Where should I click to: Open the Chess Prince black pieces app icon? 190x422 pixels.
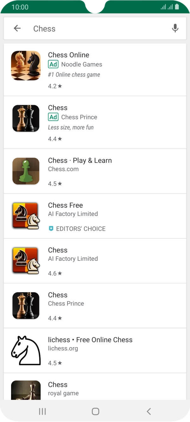point(26,305)
